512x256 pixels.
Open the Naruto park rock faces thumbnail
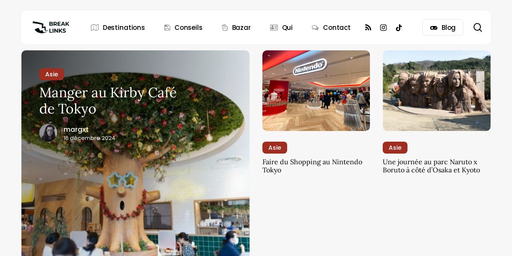(x=436, y=90)
